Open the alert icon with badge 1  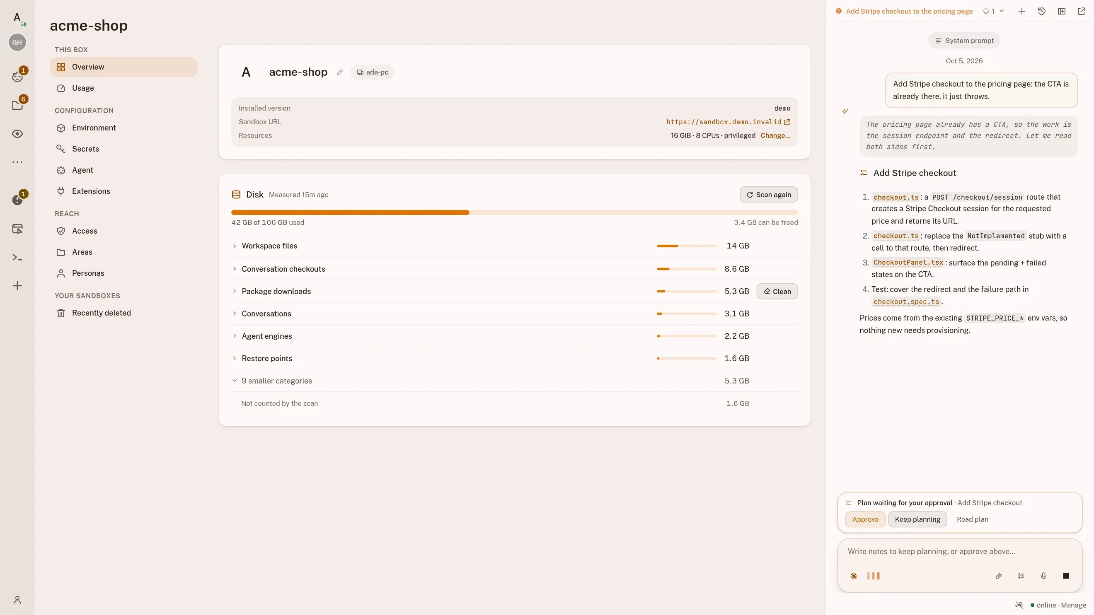(x=17, y=200)
